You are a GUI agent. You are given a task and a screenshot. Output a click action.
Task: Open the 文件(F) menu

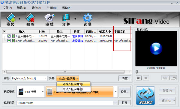(x=7, y=8)
